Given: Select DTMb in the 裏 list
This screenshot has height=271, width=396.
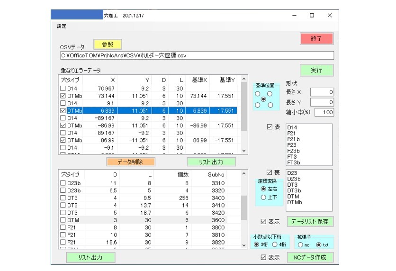Looking at the screenshot, I should click(295, 202).
